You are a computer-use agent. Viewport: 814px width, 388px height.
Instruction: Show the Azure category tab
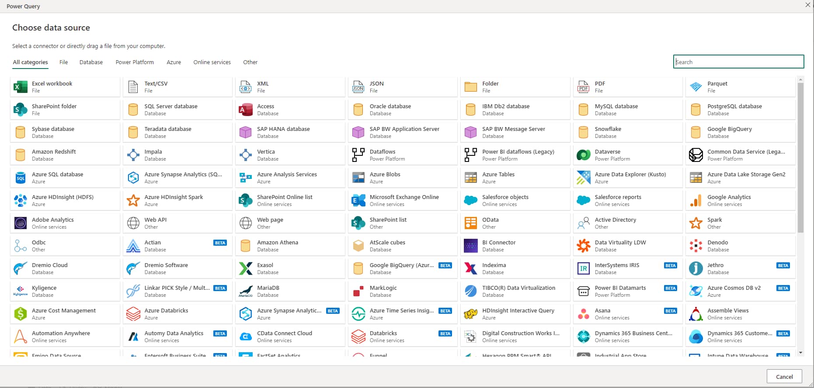(174, 62)
